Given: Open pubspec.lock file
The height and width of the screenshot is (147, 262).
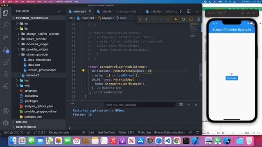Looking at the screenshot, I should [x=33, y=117].
